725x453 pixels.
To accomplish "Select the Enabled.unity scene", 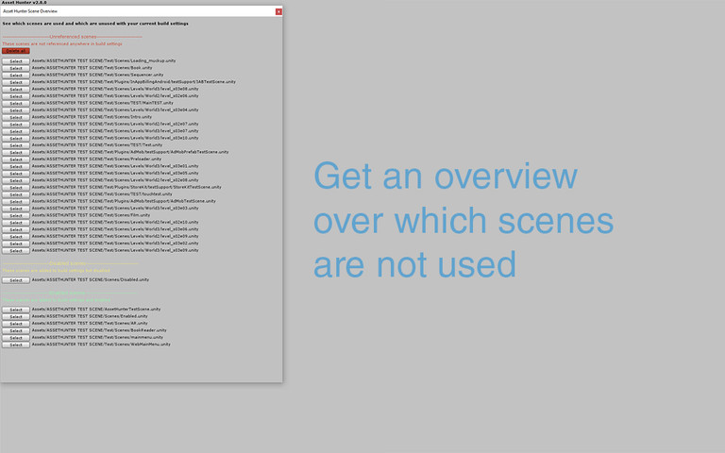I will (16, 317).
